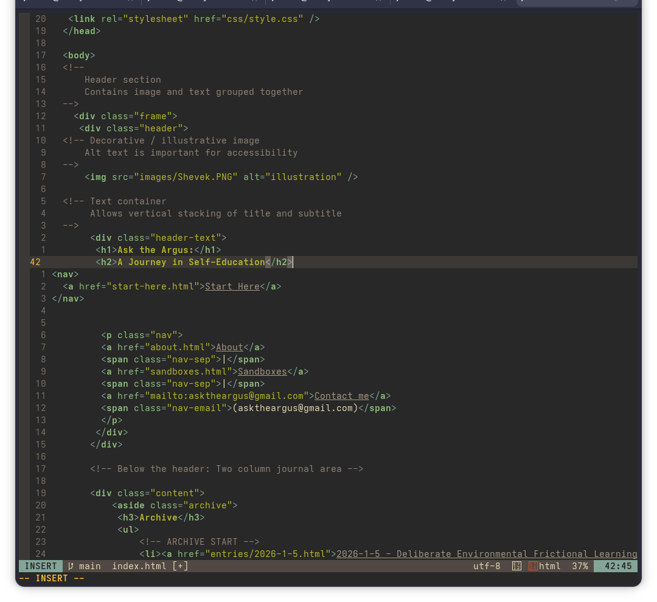Click the INSERT mode indicator in status line
Screen dimensions: 657x602
point(41,566)
